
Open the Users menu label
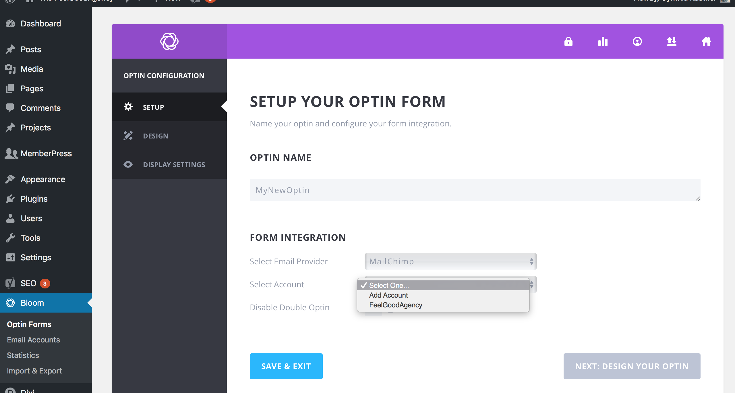pyautogui.click(x=31, y=218)
